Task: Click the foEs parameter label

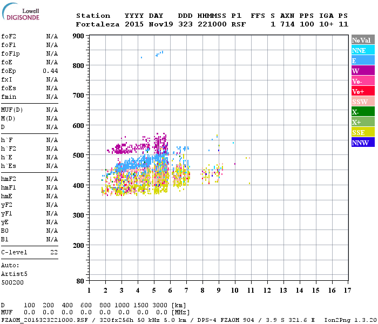Action: click(9, 88)
